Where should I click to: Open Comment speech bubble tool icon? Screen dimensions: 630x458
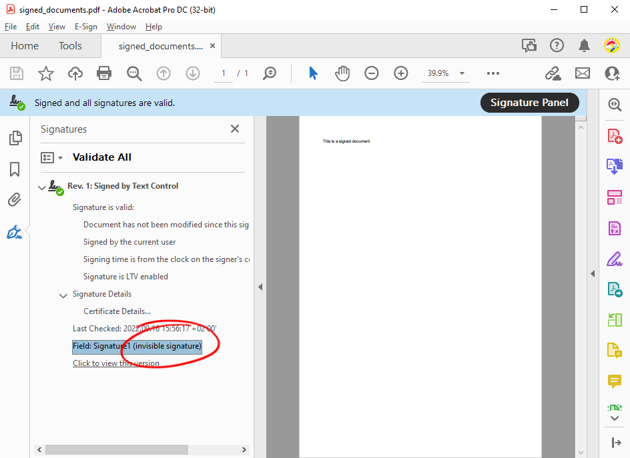[x=615, y=381]
